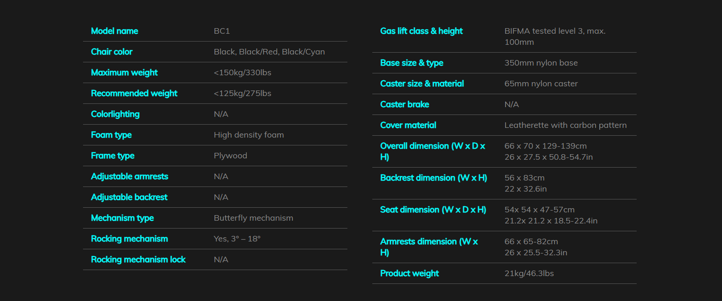Click the Mechanism type label
The width and height of the screenshot is (722, 301).
click(x=122, y=218)
